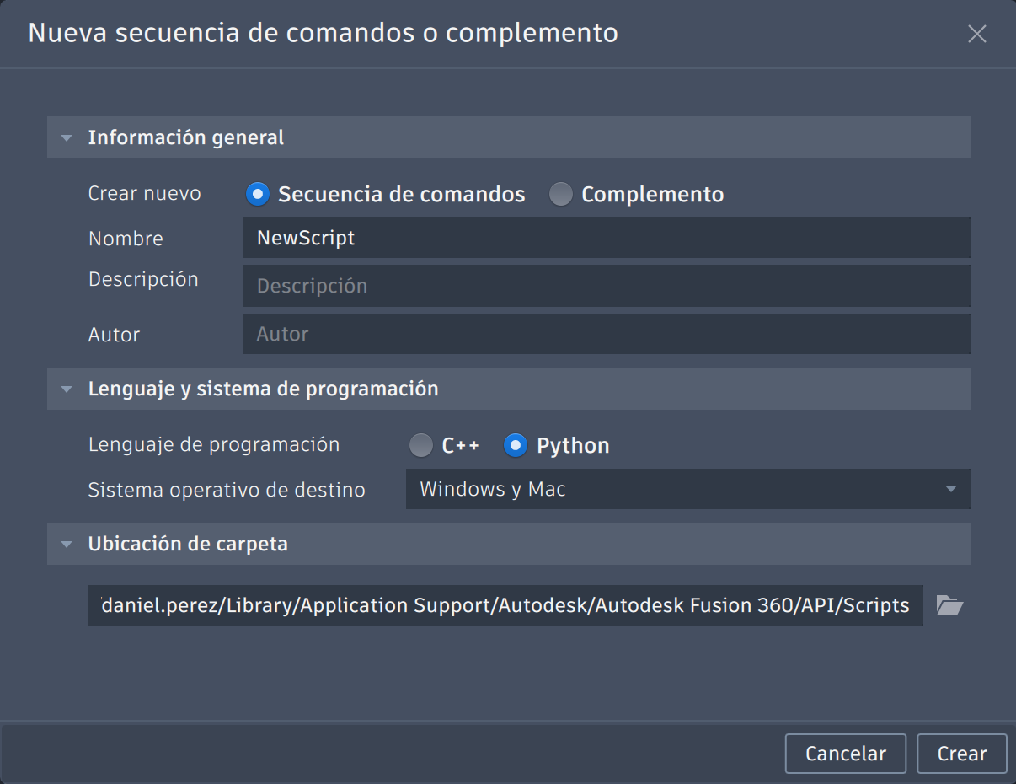This screenshot has height=784, width=1016.
Task: Collapse Lenguaje y sistema de programación section
Action: pyautogui.click(x=67, y=389)
